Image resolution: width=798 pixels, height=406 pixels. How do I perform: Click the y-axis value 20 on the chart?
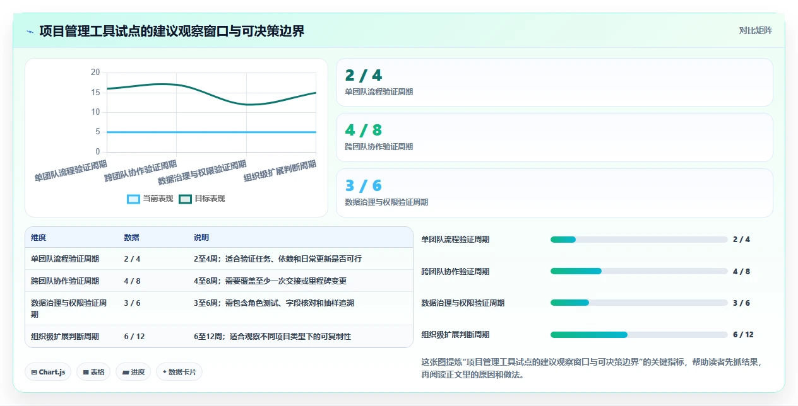[x=95, y=72]
